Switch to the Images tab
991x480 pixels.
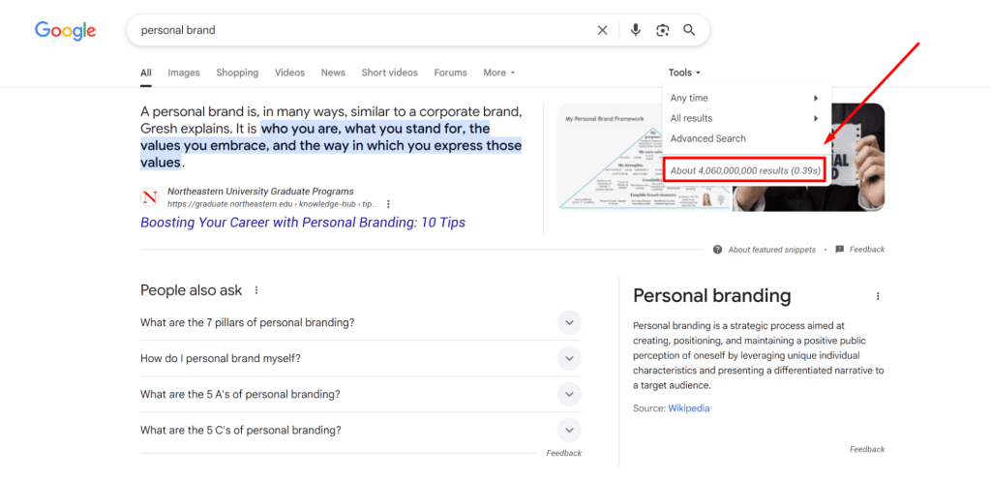(x=184, y=73)
